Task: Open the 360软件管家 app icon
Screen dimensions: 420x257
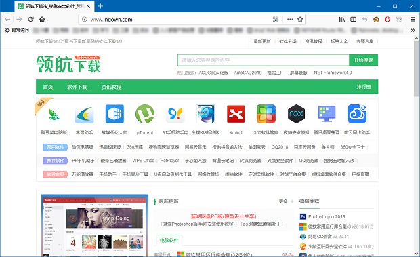Action: (266, 114)
